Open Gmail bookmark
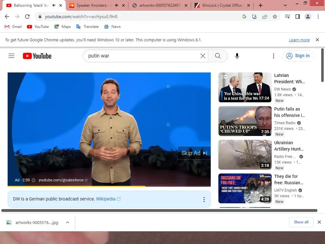This screenshot has width=325, height=244. coord(13,27)
